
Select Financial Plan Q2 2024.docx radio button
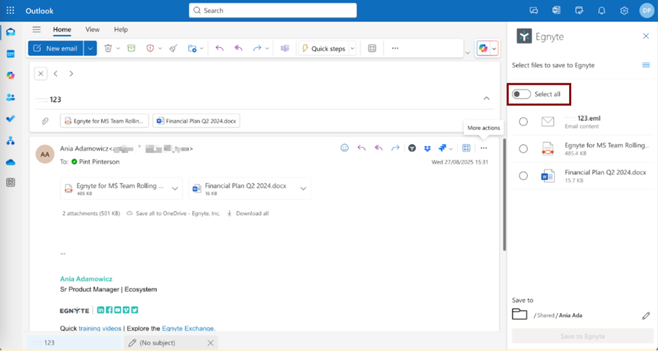(x=523, y=175)
